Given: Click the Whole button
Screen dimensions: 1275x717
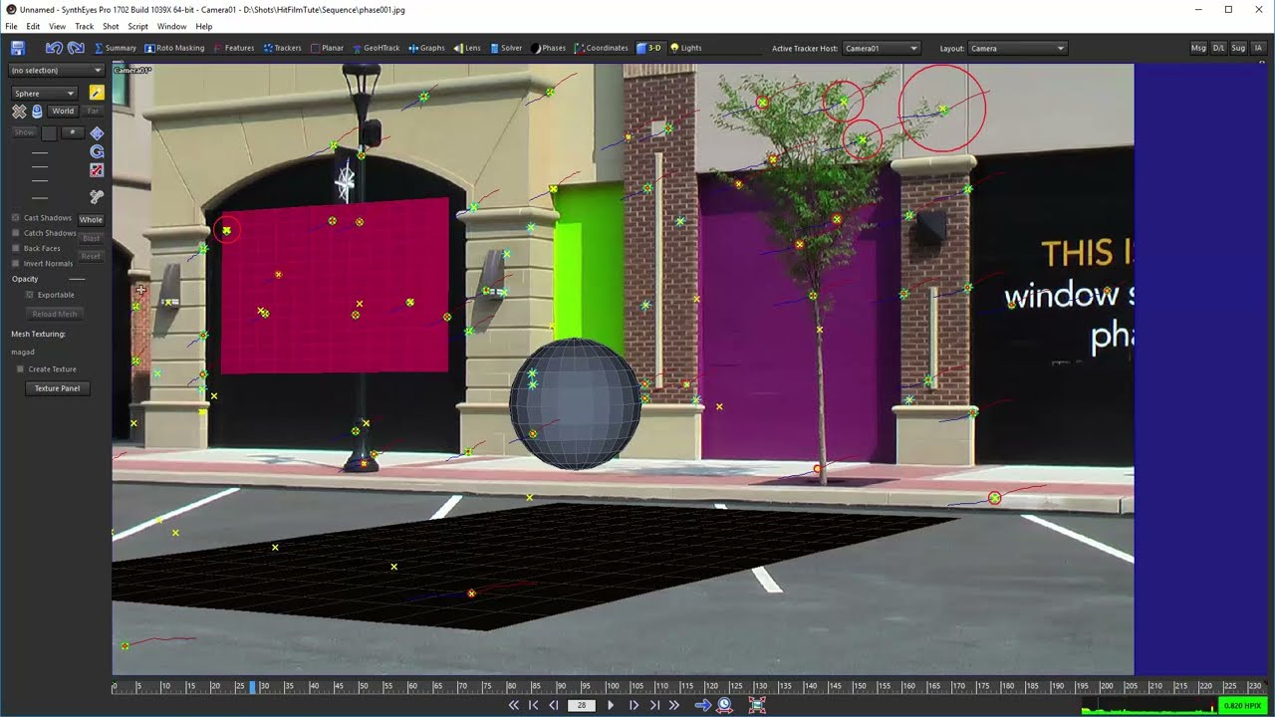Looking at the screenshot, I should (x=91, y=219).
